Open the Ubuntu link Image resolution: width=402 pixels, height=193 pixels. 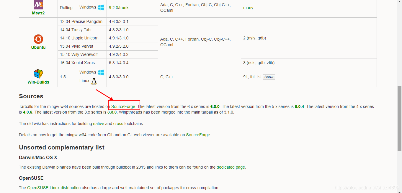coord(38,47)
